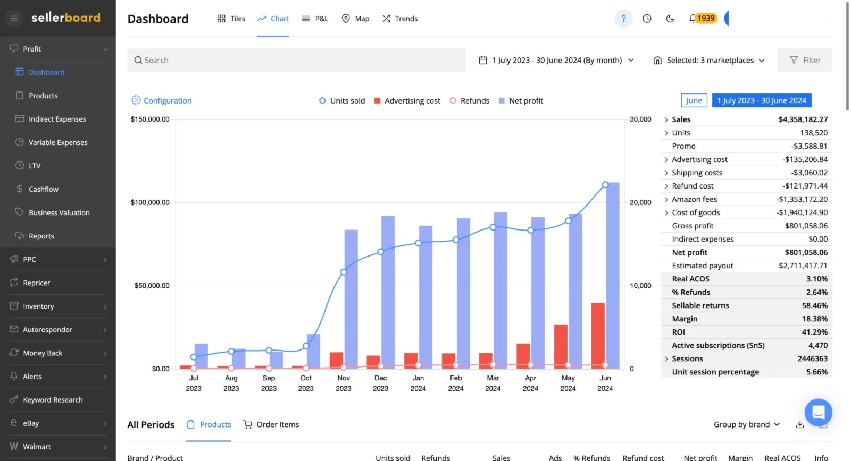Viewport: 851px width, 461px height.
Task: Open Selected marketplaces dropdown
Action: tap(708, 61)
